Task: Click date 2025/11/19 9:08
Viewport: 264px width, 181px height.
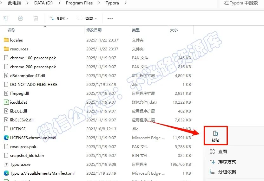Action: click(x=101, y=164)
